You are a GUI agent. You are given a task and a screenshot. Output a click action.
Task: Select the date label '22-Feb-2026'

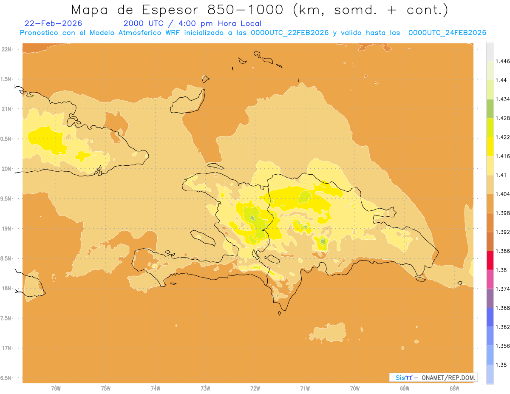[54, 23]
